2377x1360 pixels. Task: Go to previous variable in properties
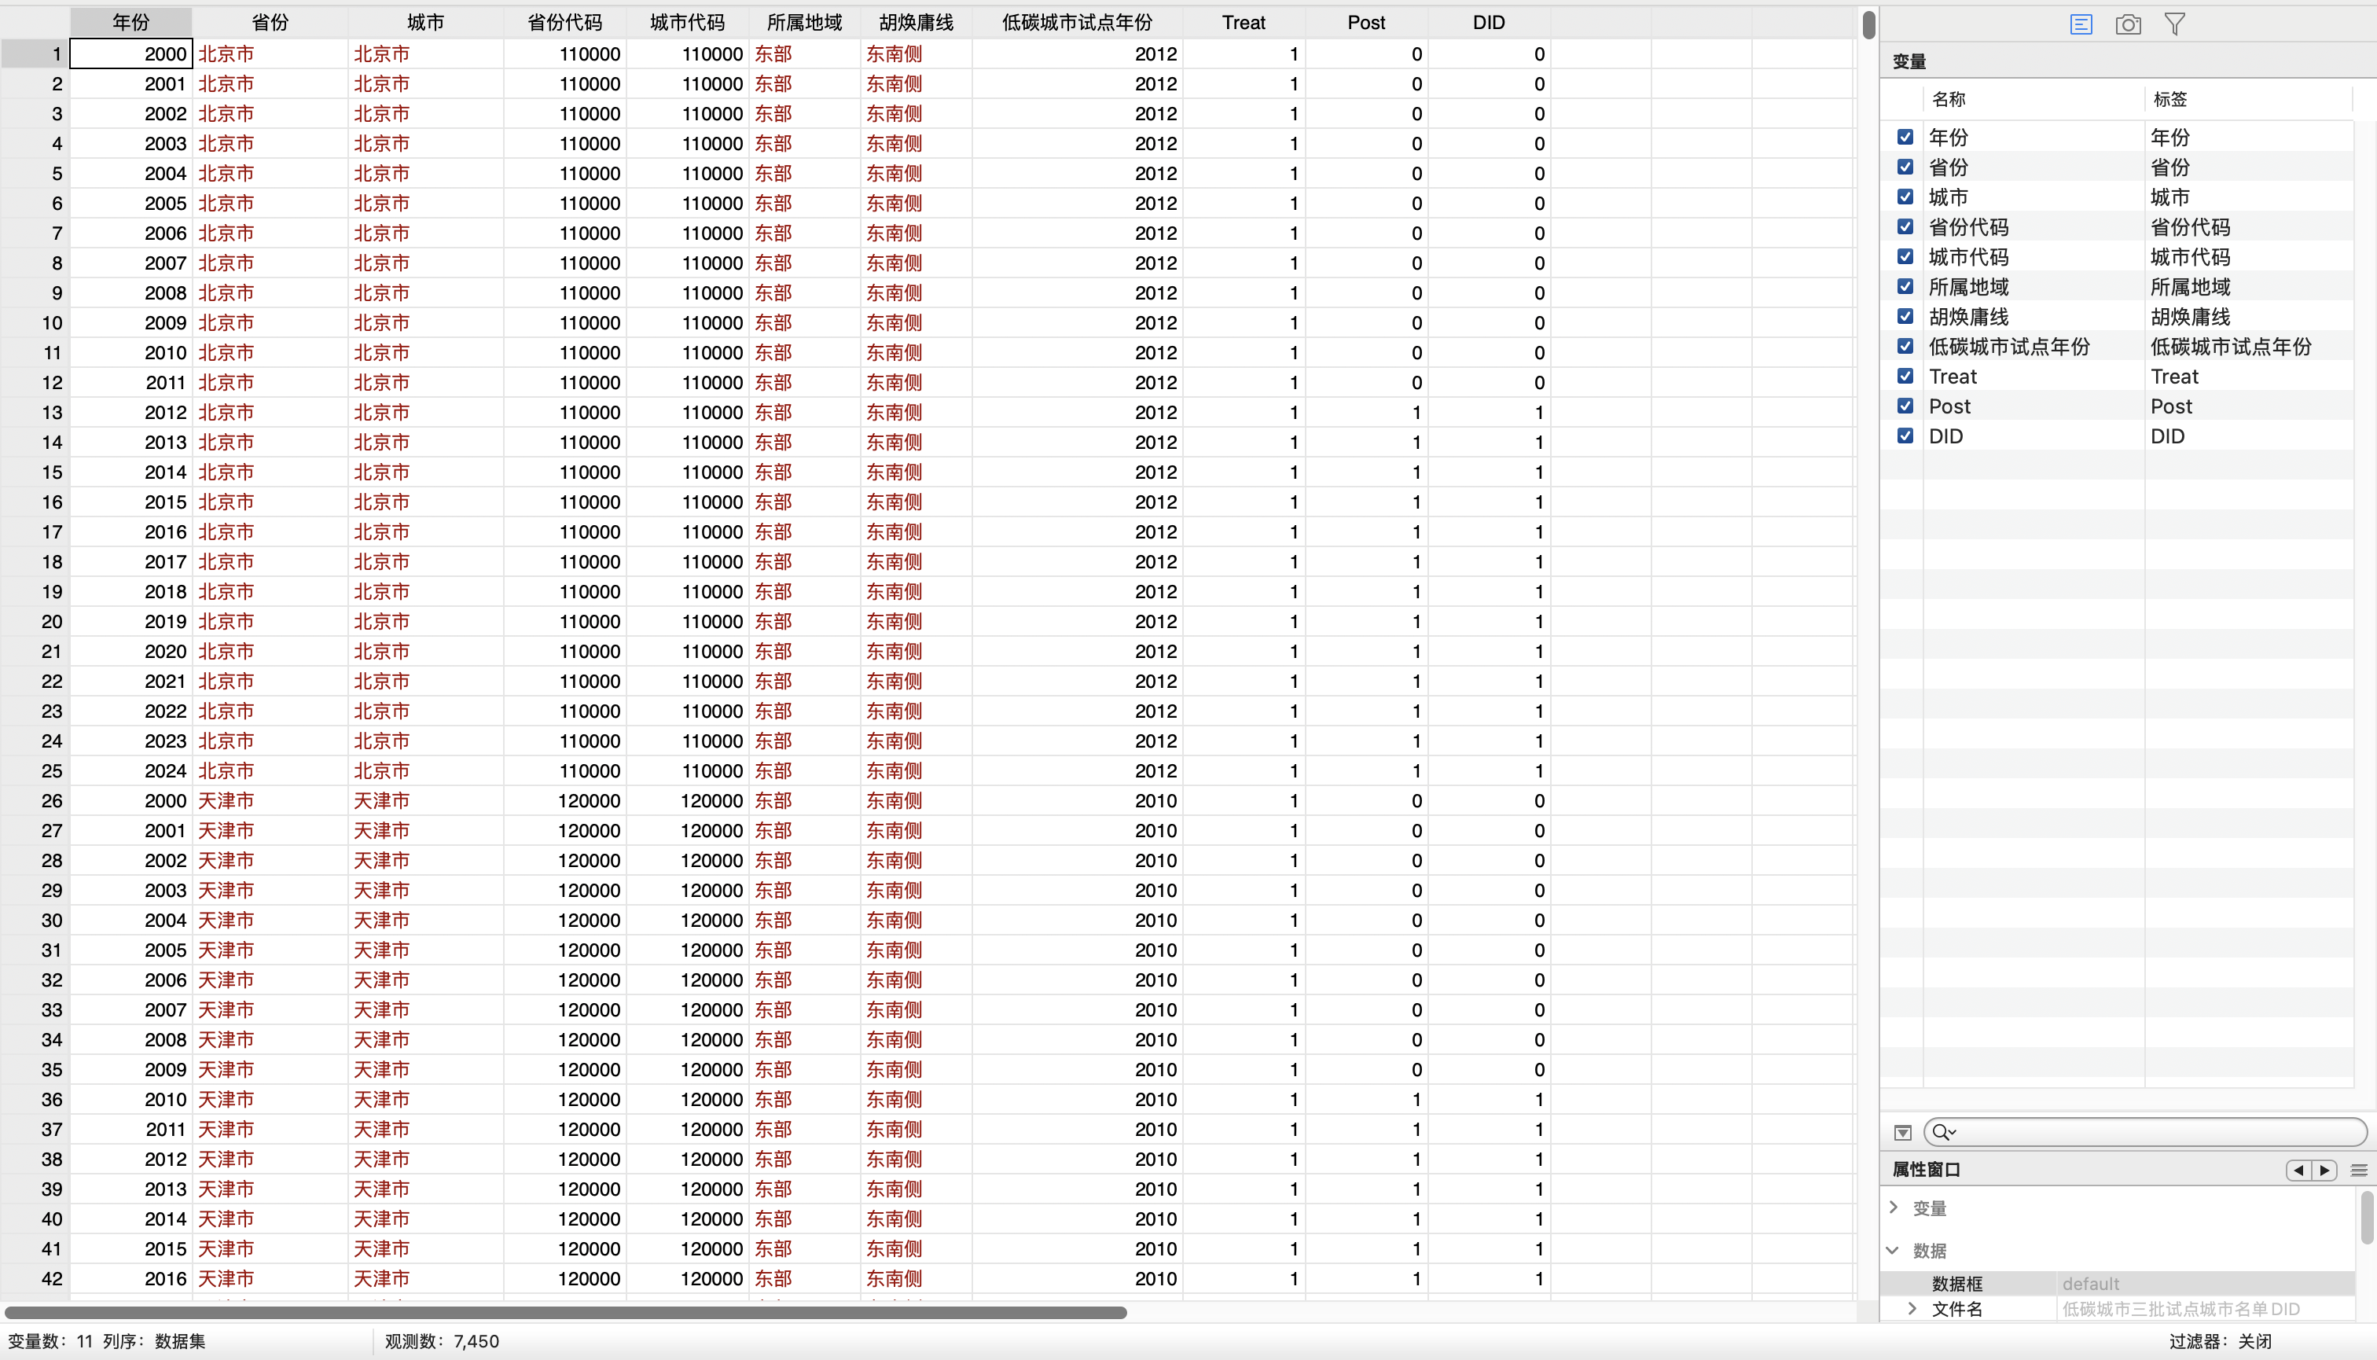(2298, 1170)
